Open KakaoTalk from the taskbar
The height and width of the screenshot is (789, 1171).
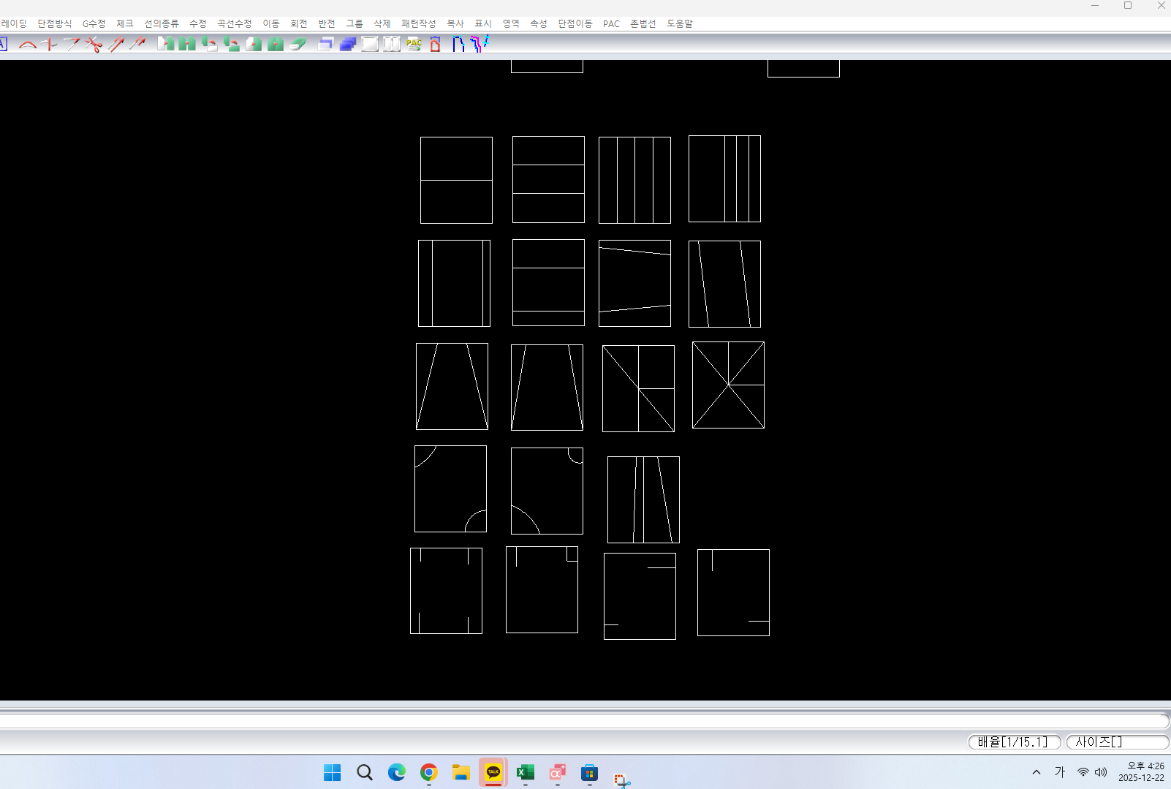(x=493, y=772)
